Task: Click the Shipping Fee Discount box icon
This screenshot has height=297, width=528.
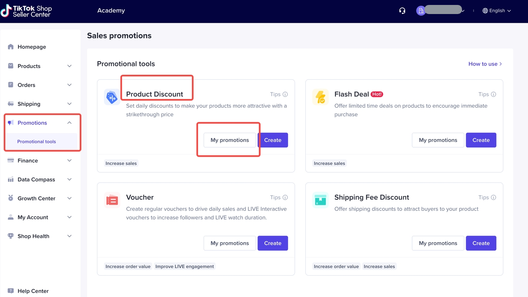Action: 320,200
